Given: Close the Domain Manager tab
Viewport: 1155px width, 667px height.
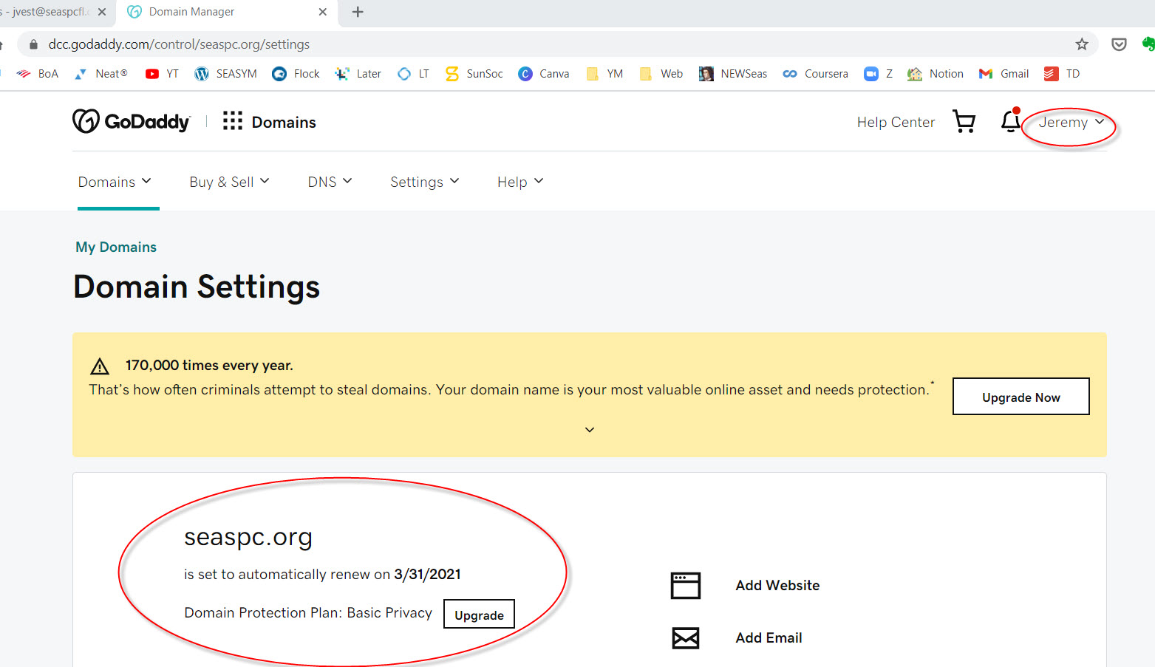Looking at the screenshot, I should point(323,12).
